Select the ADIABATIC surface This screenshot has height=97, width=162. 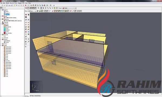8,27
